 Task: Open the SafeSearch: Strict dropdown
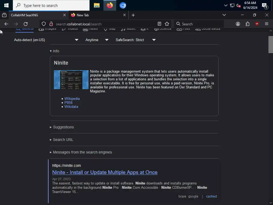(136, 40)
